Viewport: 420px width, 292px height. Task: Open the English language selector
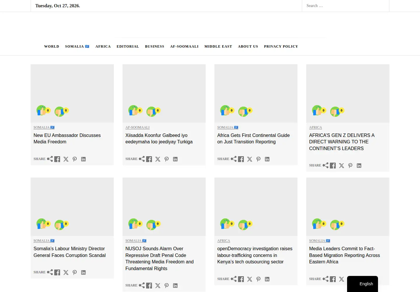coord(363,284)
